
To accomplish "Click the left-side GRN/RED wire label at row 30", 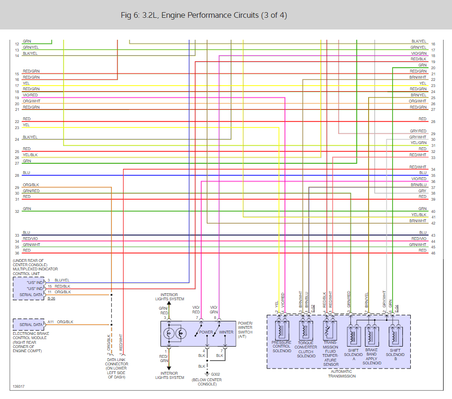I will (31, 191).
